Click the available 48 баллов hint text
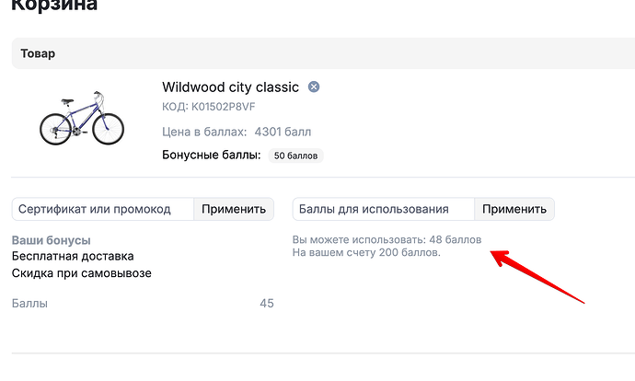635x381 pixels. pos(387,239)
